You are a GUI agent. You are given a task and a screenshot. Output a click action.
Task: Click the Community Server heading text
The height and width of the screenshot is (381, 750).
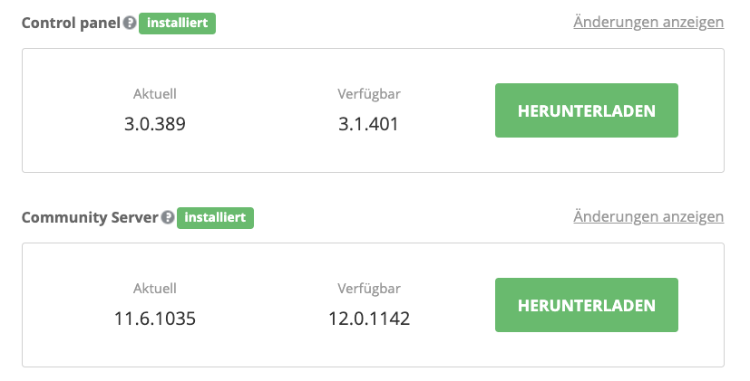coord(90,217)
